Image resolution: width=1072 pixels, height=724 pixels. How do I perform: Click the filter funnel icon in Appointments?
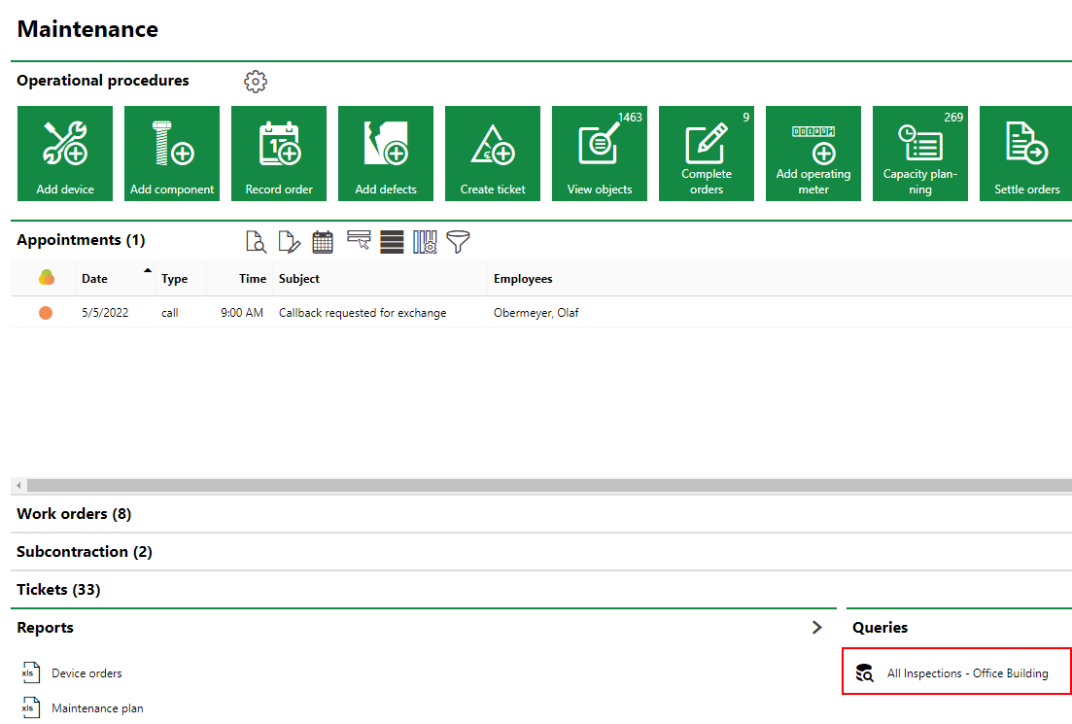pyautogui.click(x=458, y=242)
